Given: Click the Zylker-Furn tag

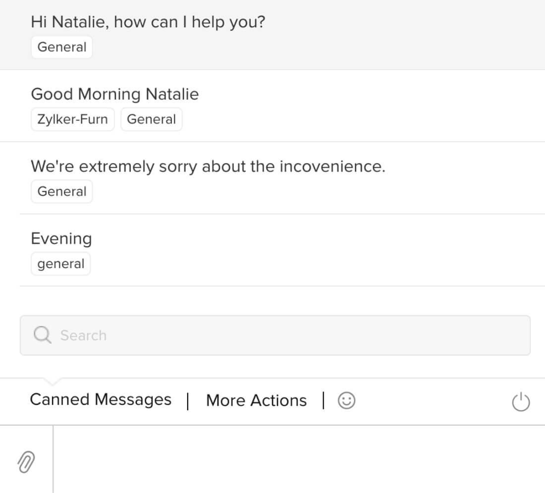Looking at the screenshot, I should point(72,119).
